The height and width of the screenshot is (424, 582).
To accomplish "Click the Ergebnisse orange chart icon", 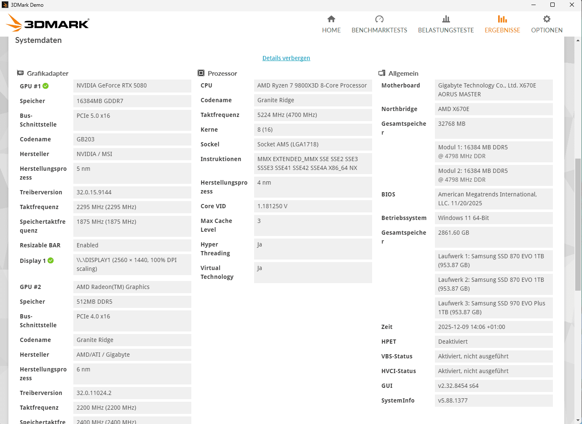I will [502, 19].
